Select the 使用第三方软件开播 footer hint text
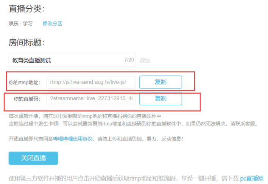This screenshot has height=184, width=268. (x=136, y=178)
